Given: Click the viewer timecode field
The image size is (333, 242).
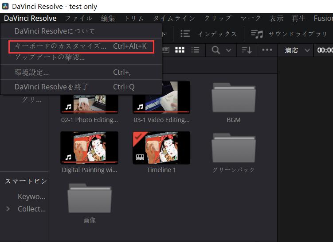Looking at the screenshot, I should 325,50.
